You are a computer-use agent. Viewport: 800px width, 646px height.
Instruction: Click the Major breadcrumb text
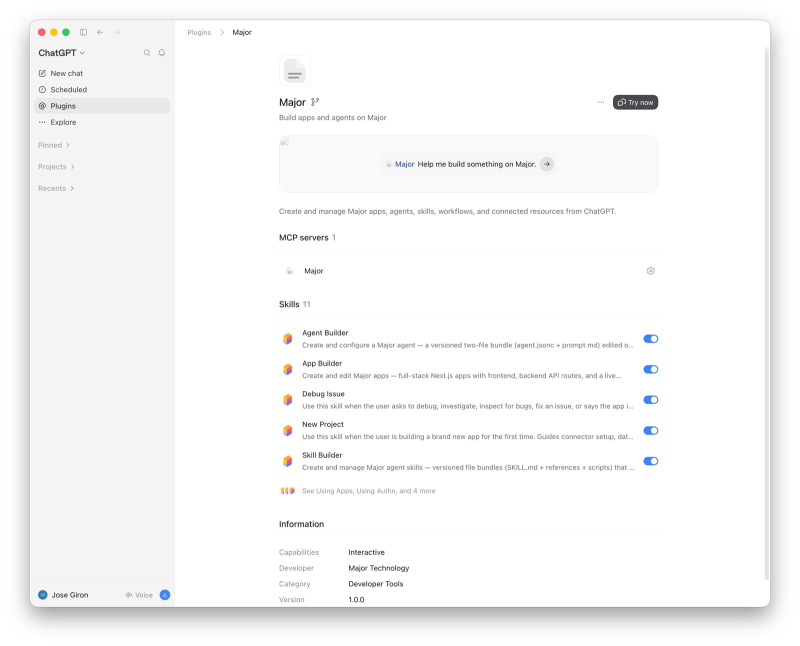[242, 32]
